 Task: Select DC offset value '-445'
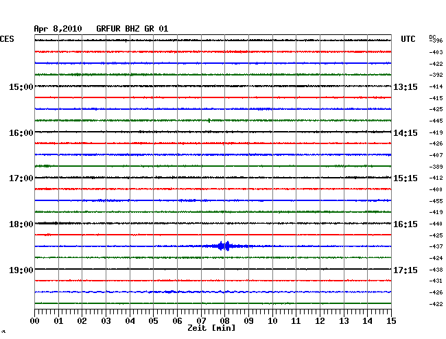[436, 121]
